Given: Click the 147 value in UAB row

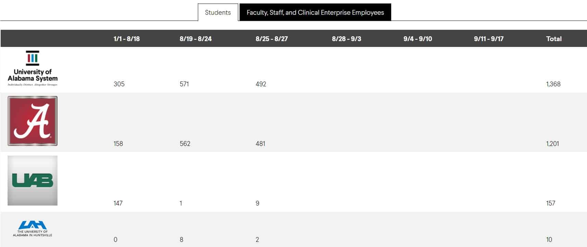Looking at the screenshot, I should [x=118, y=203].
